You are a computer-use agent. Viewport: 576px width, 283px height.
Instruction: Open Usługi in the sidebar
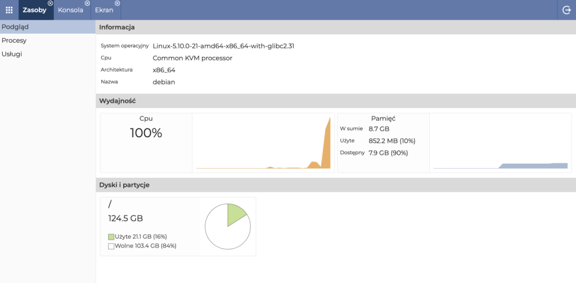pos(12,54)
